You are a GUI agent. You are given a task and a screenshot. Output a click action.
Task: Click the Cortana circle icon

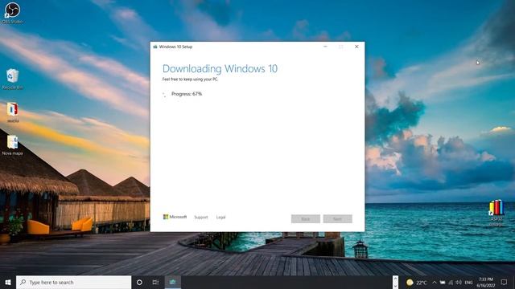[x=139, y=282]
